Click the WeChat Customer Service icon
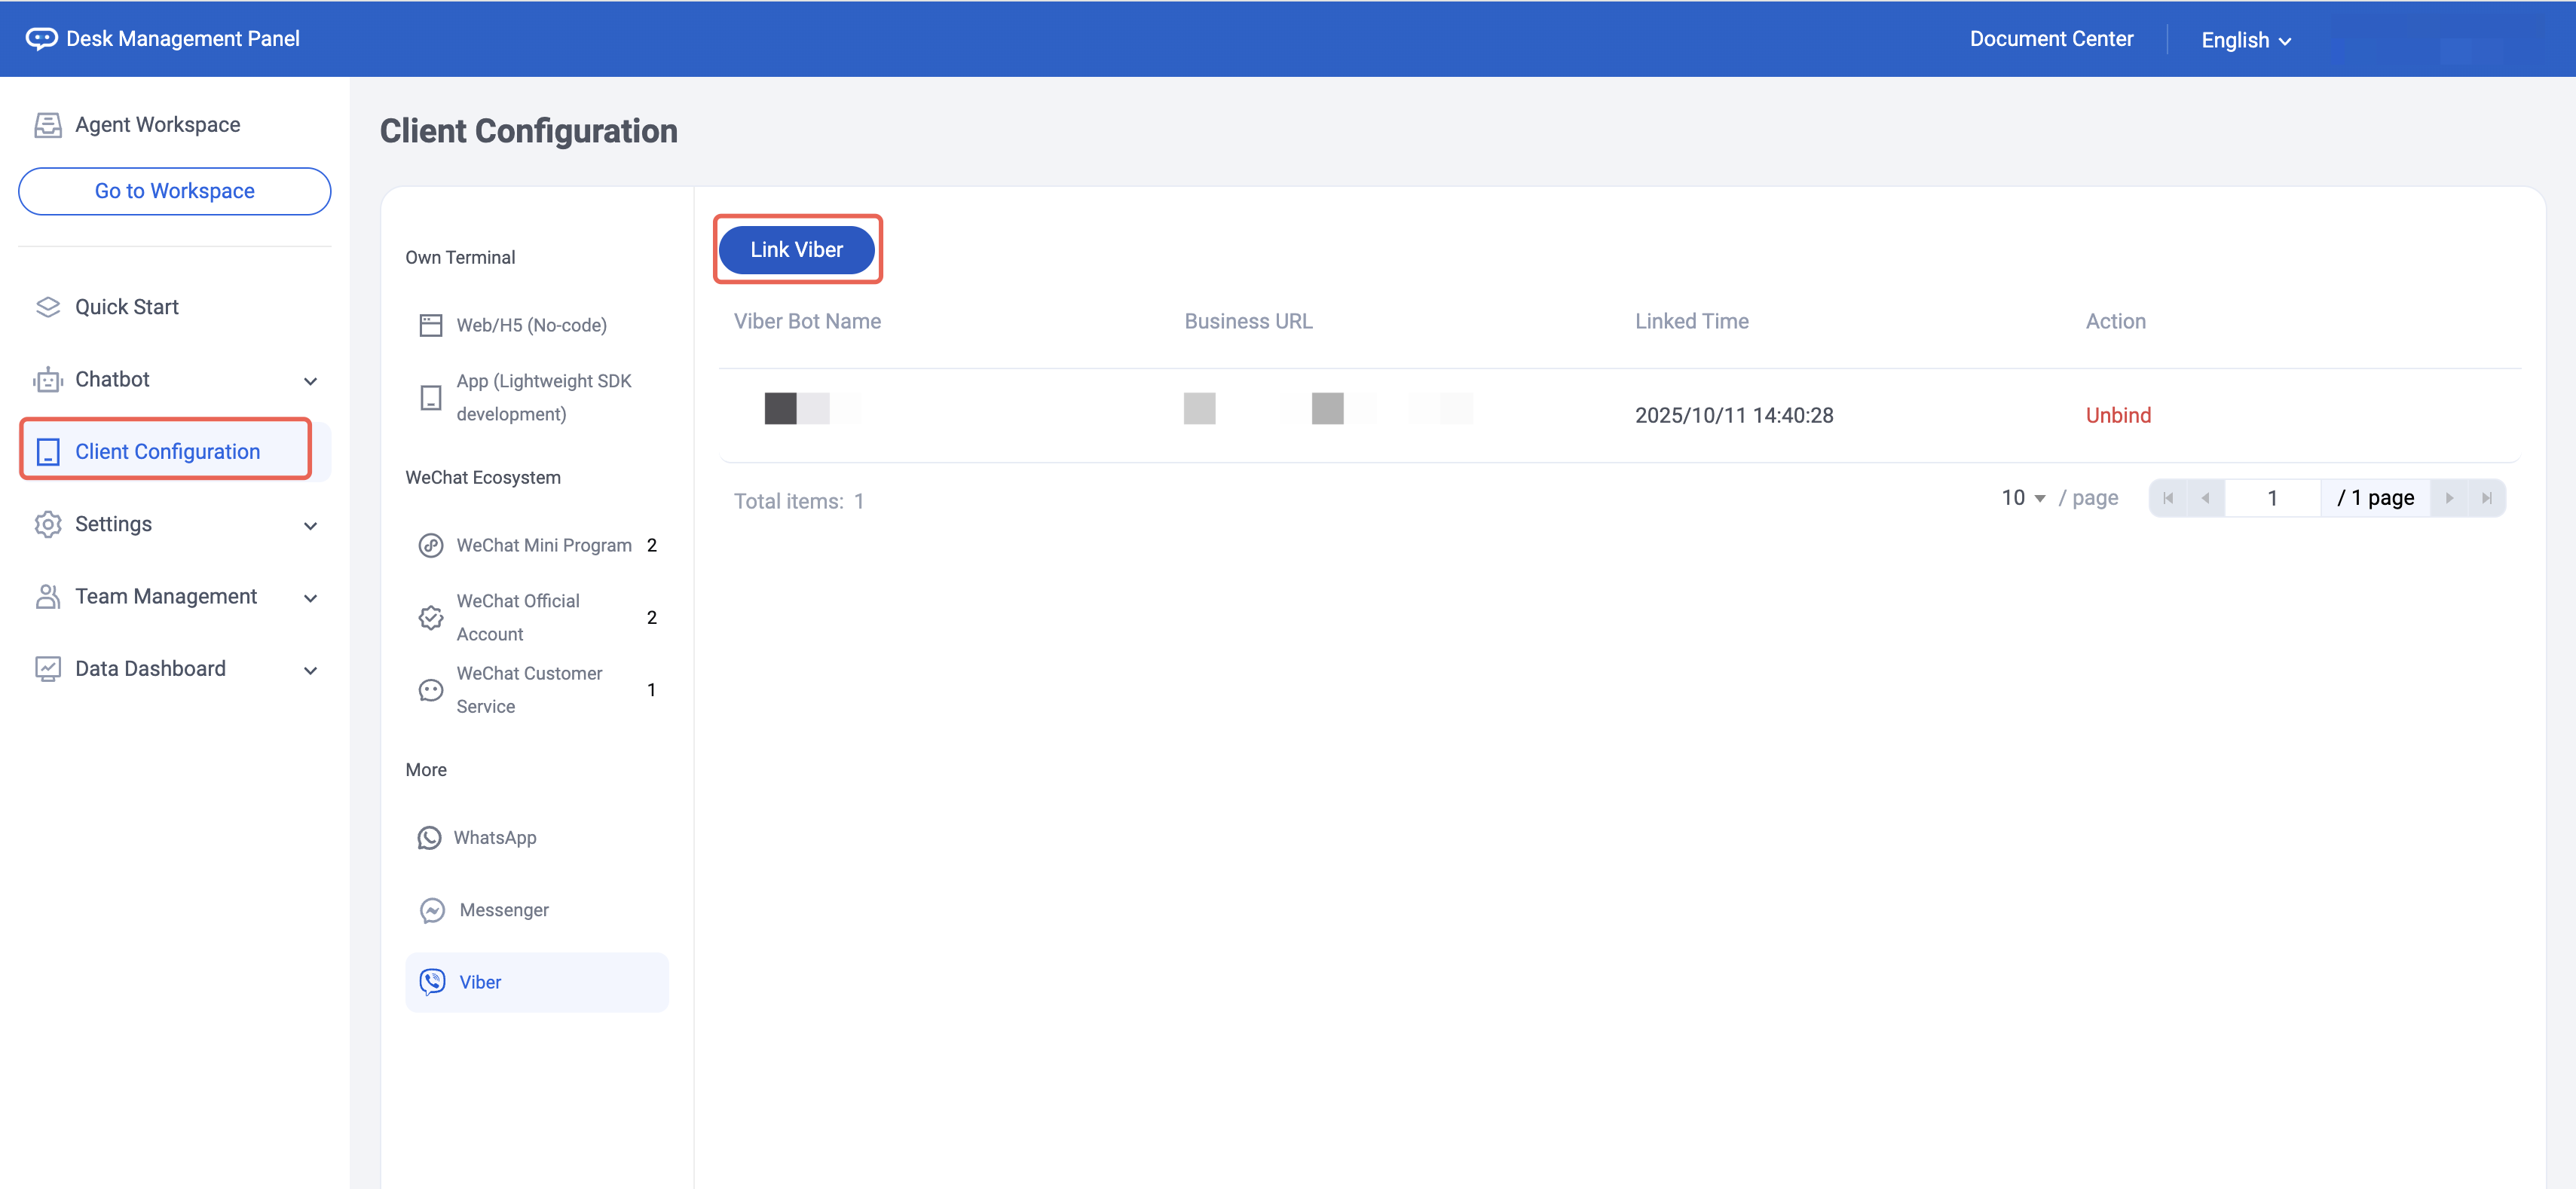The image size is (2576, 1189). click(x=431, y=690)
